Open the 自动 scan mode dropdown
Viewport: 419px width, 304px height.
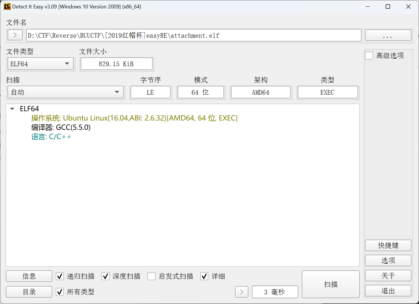(66, 92)
